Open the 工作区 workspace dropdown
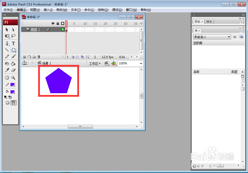The image size is (248, 173). tap(95, 64)
